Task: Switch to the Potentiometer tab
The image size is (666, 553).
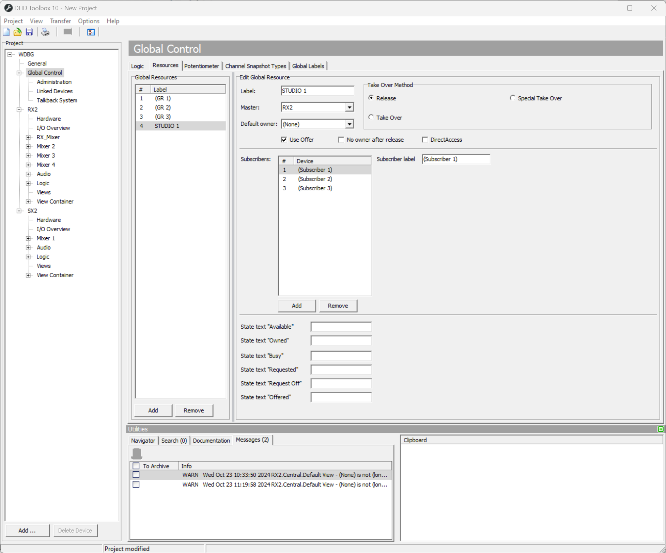Action: coord(202,66)
